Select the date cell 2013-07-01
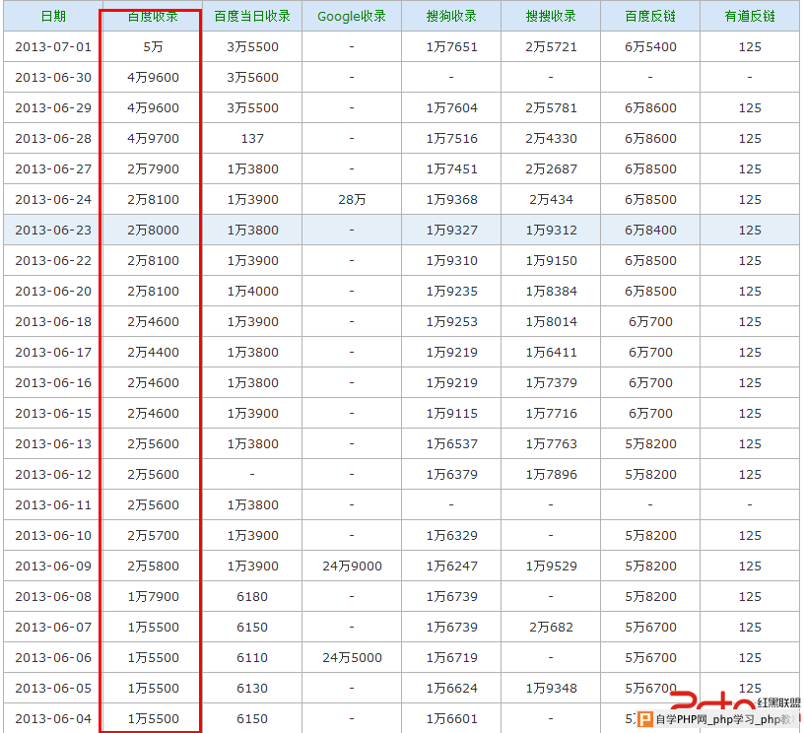 coord(53,47)
